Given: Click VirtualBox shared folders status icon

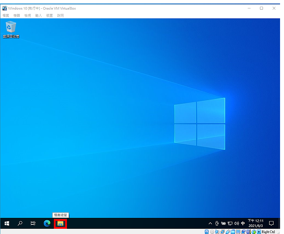Looking at the screenshot, I should pos(233,232).
